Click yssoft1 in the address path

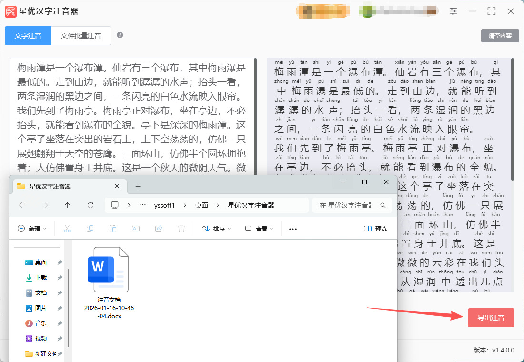(164, 205)
